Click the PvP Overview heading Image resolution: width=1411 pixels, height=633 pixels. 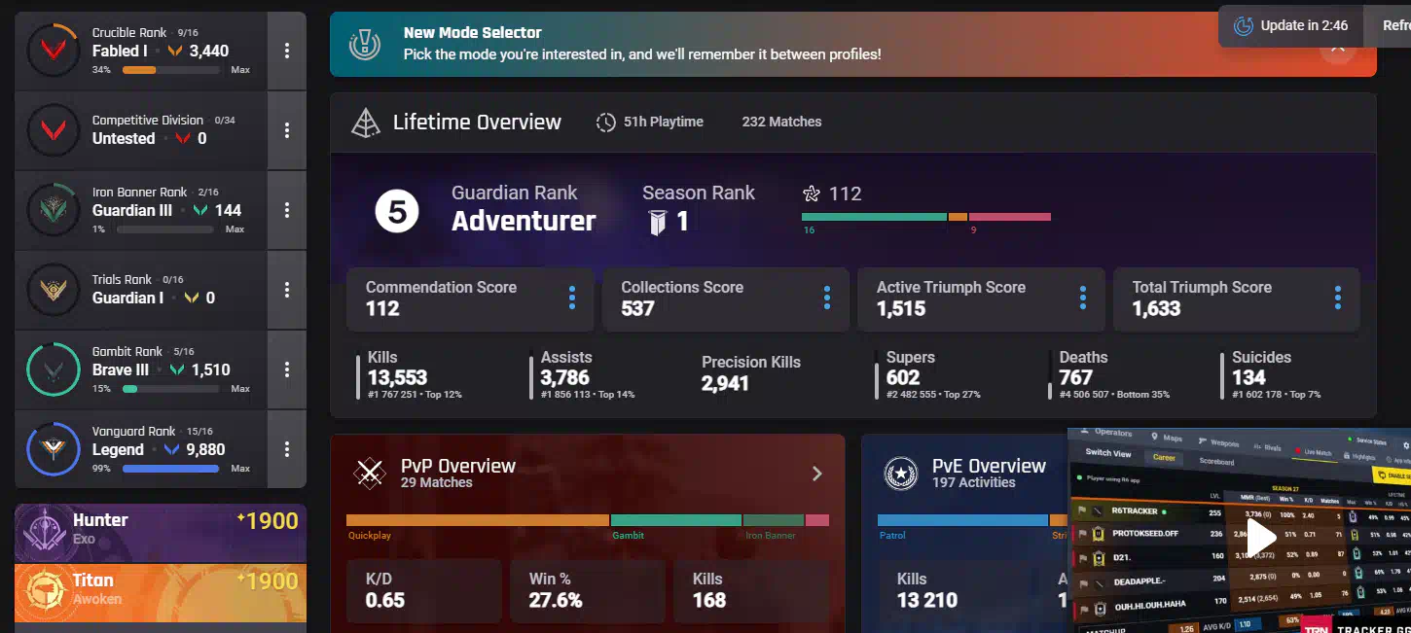[458, 466]
